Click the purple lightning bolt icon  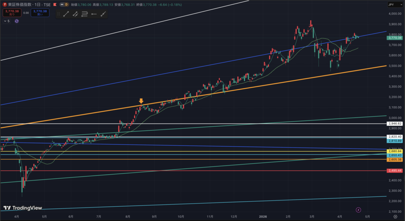[358, 210]
